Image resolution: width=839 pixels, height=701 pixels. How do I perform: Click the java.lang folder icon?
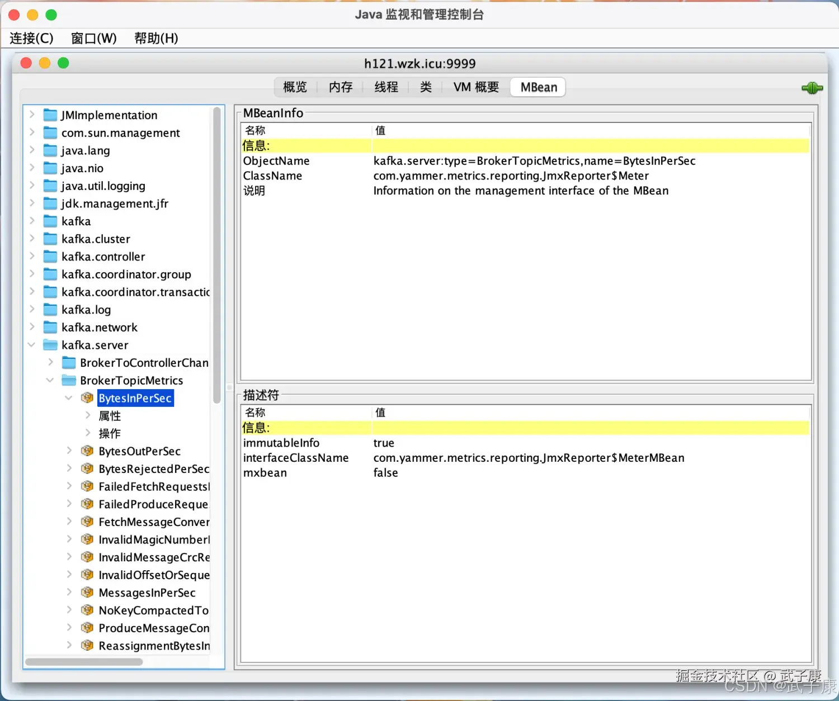coord(50,150)
